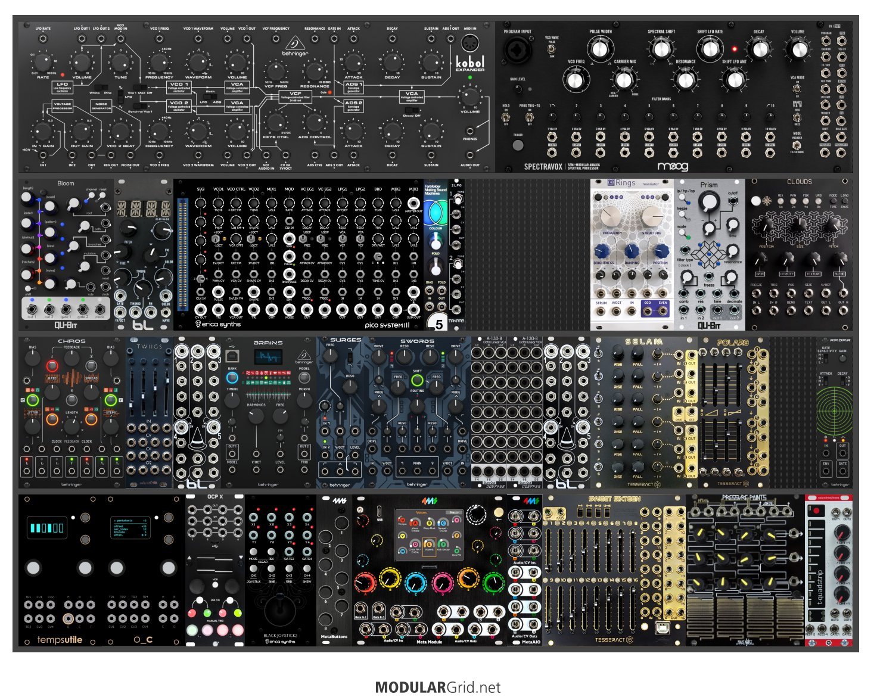
Task: Open the MODULARGrid.net link
Action: pos(438,687)
